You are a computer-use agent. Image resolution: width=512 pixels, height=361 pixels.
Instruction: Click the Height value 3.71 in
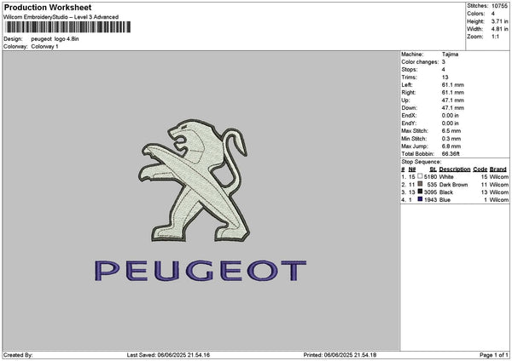click(x=500, y=21)
